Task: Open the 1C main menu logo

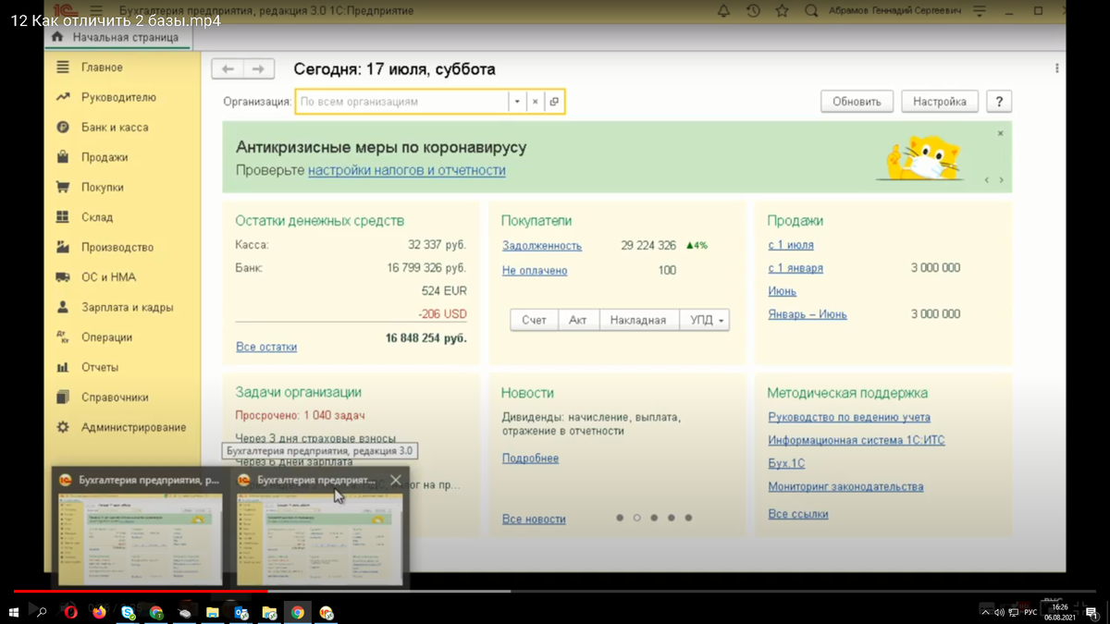Action: click(x=65, y=9)
